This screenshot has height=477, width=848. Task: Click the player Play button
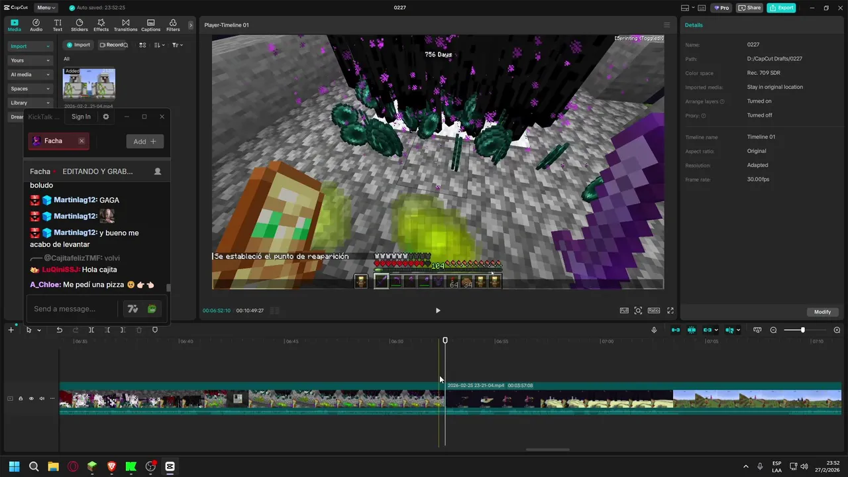click(438, 310)
